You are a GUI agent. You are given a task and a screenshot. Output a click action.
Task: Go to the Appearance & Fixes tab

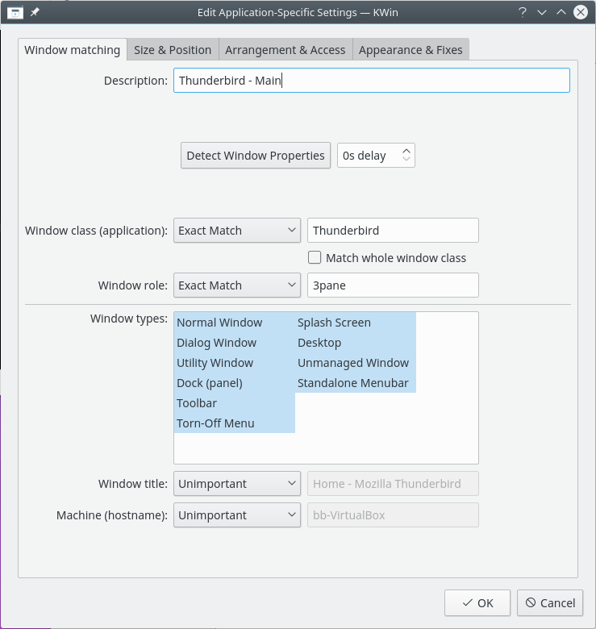[x=411, y=50]
